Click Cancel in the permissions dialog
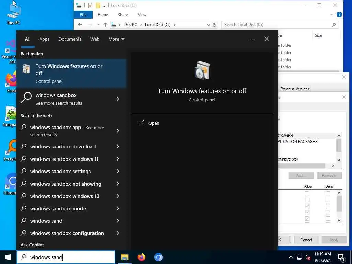This screenshot has height=264, width=352. (x=306, y=240)
